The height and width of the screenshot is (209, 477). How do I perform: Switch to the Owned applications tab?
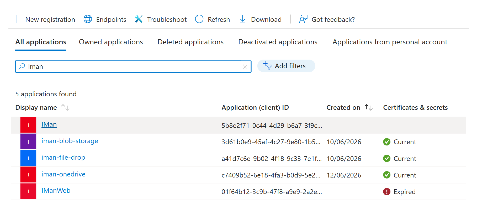pos(111,42)
